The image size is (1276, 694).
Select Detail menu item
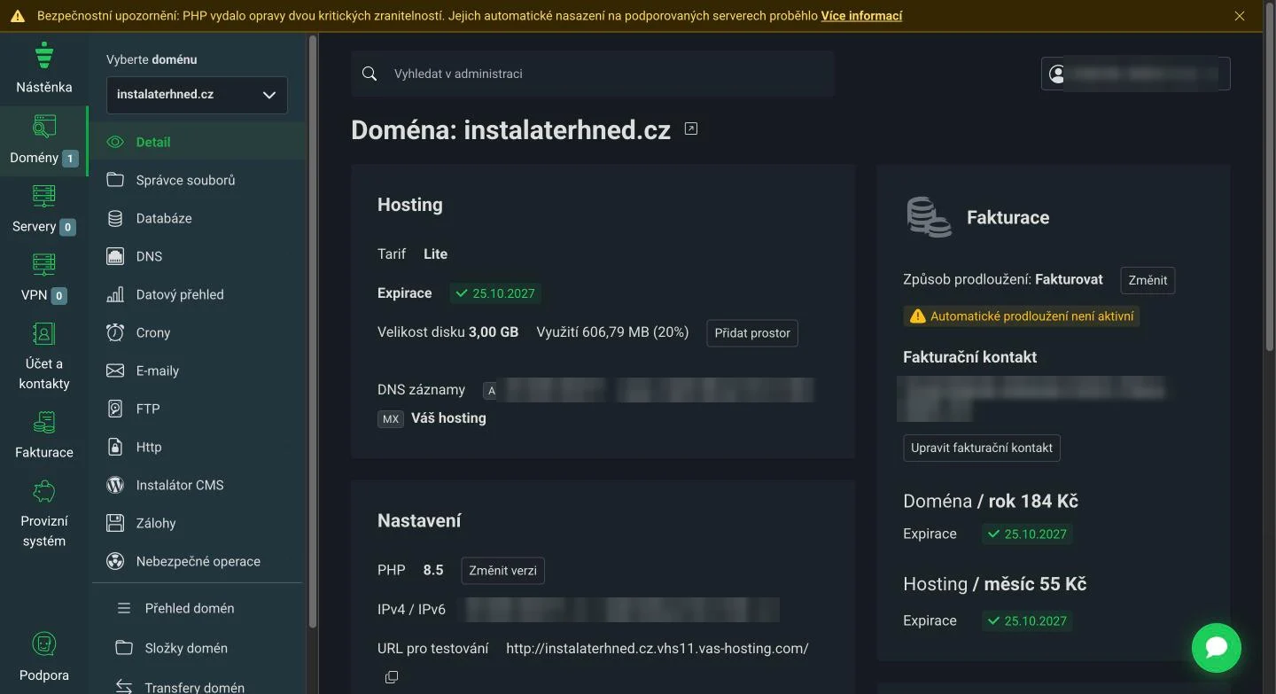[x=198, y=142]
